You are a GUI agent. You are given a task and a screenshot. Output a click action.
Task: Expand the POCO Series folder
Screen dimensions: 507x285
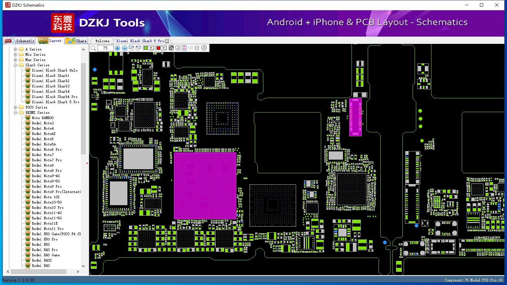15,107
